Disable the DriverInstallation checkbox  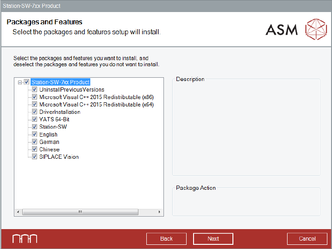(34, 112)
